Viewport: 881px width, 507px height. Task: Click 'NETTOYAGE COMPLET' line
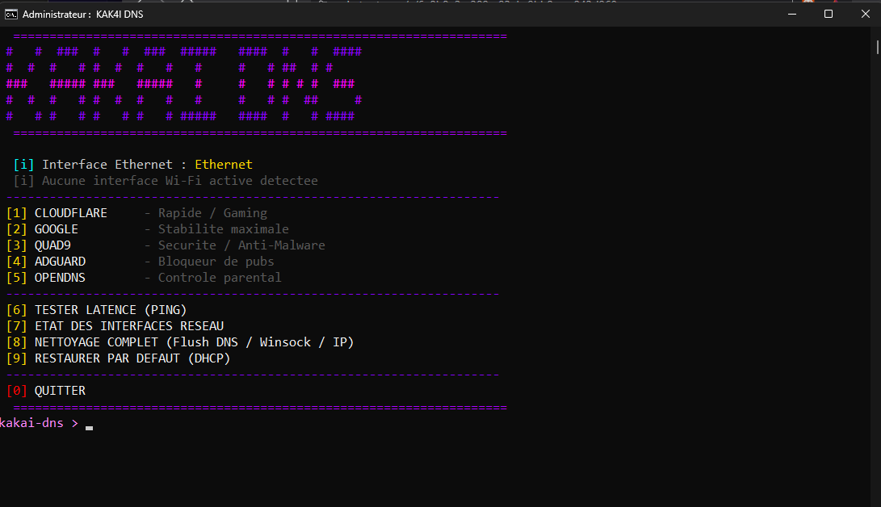180,342
